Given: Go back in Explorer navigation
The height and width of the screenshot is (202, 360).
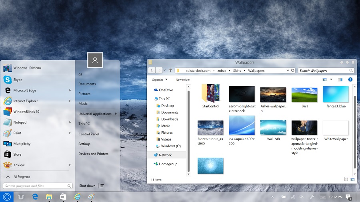Looking at the screenshot, I should point(152,70).
